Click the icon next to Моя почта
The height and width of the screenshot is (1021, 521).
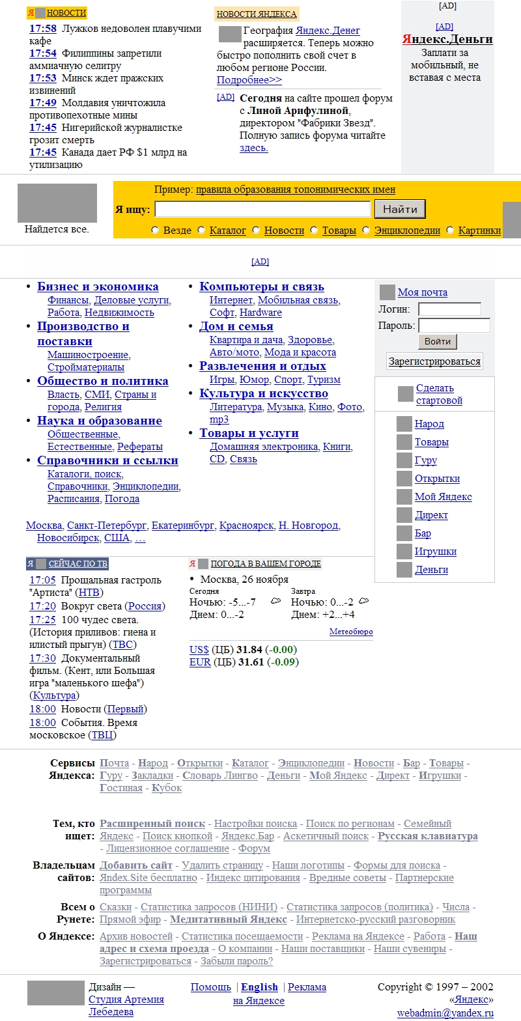[387, 292]
